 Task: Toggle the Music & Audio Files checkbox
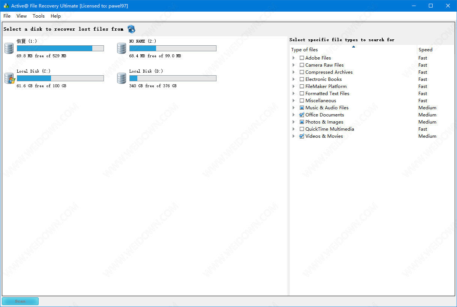point(302,108)
